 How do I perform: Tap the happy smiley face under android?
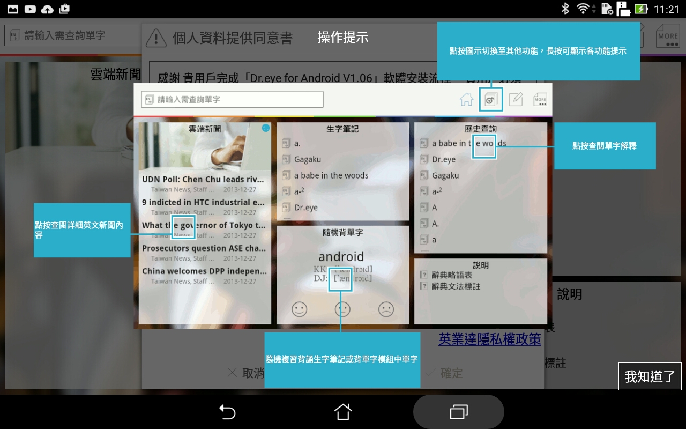point(300,309)
